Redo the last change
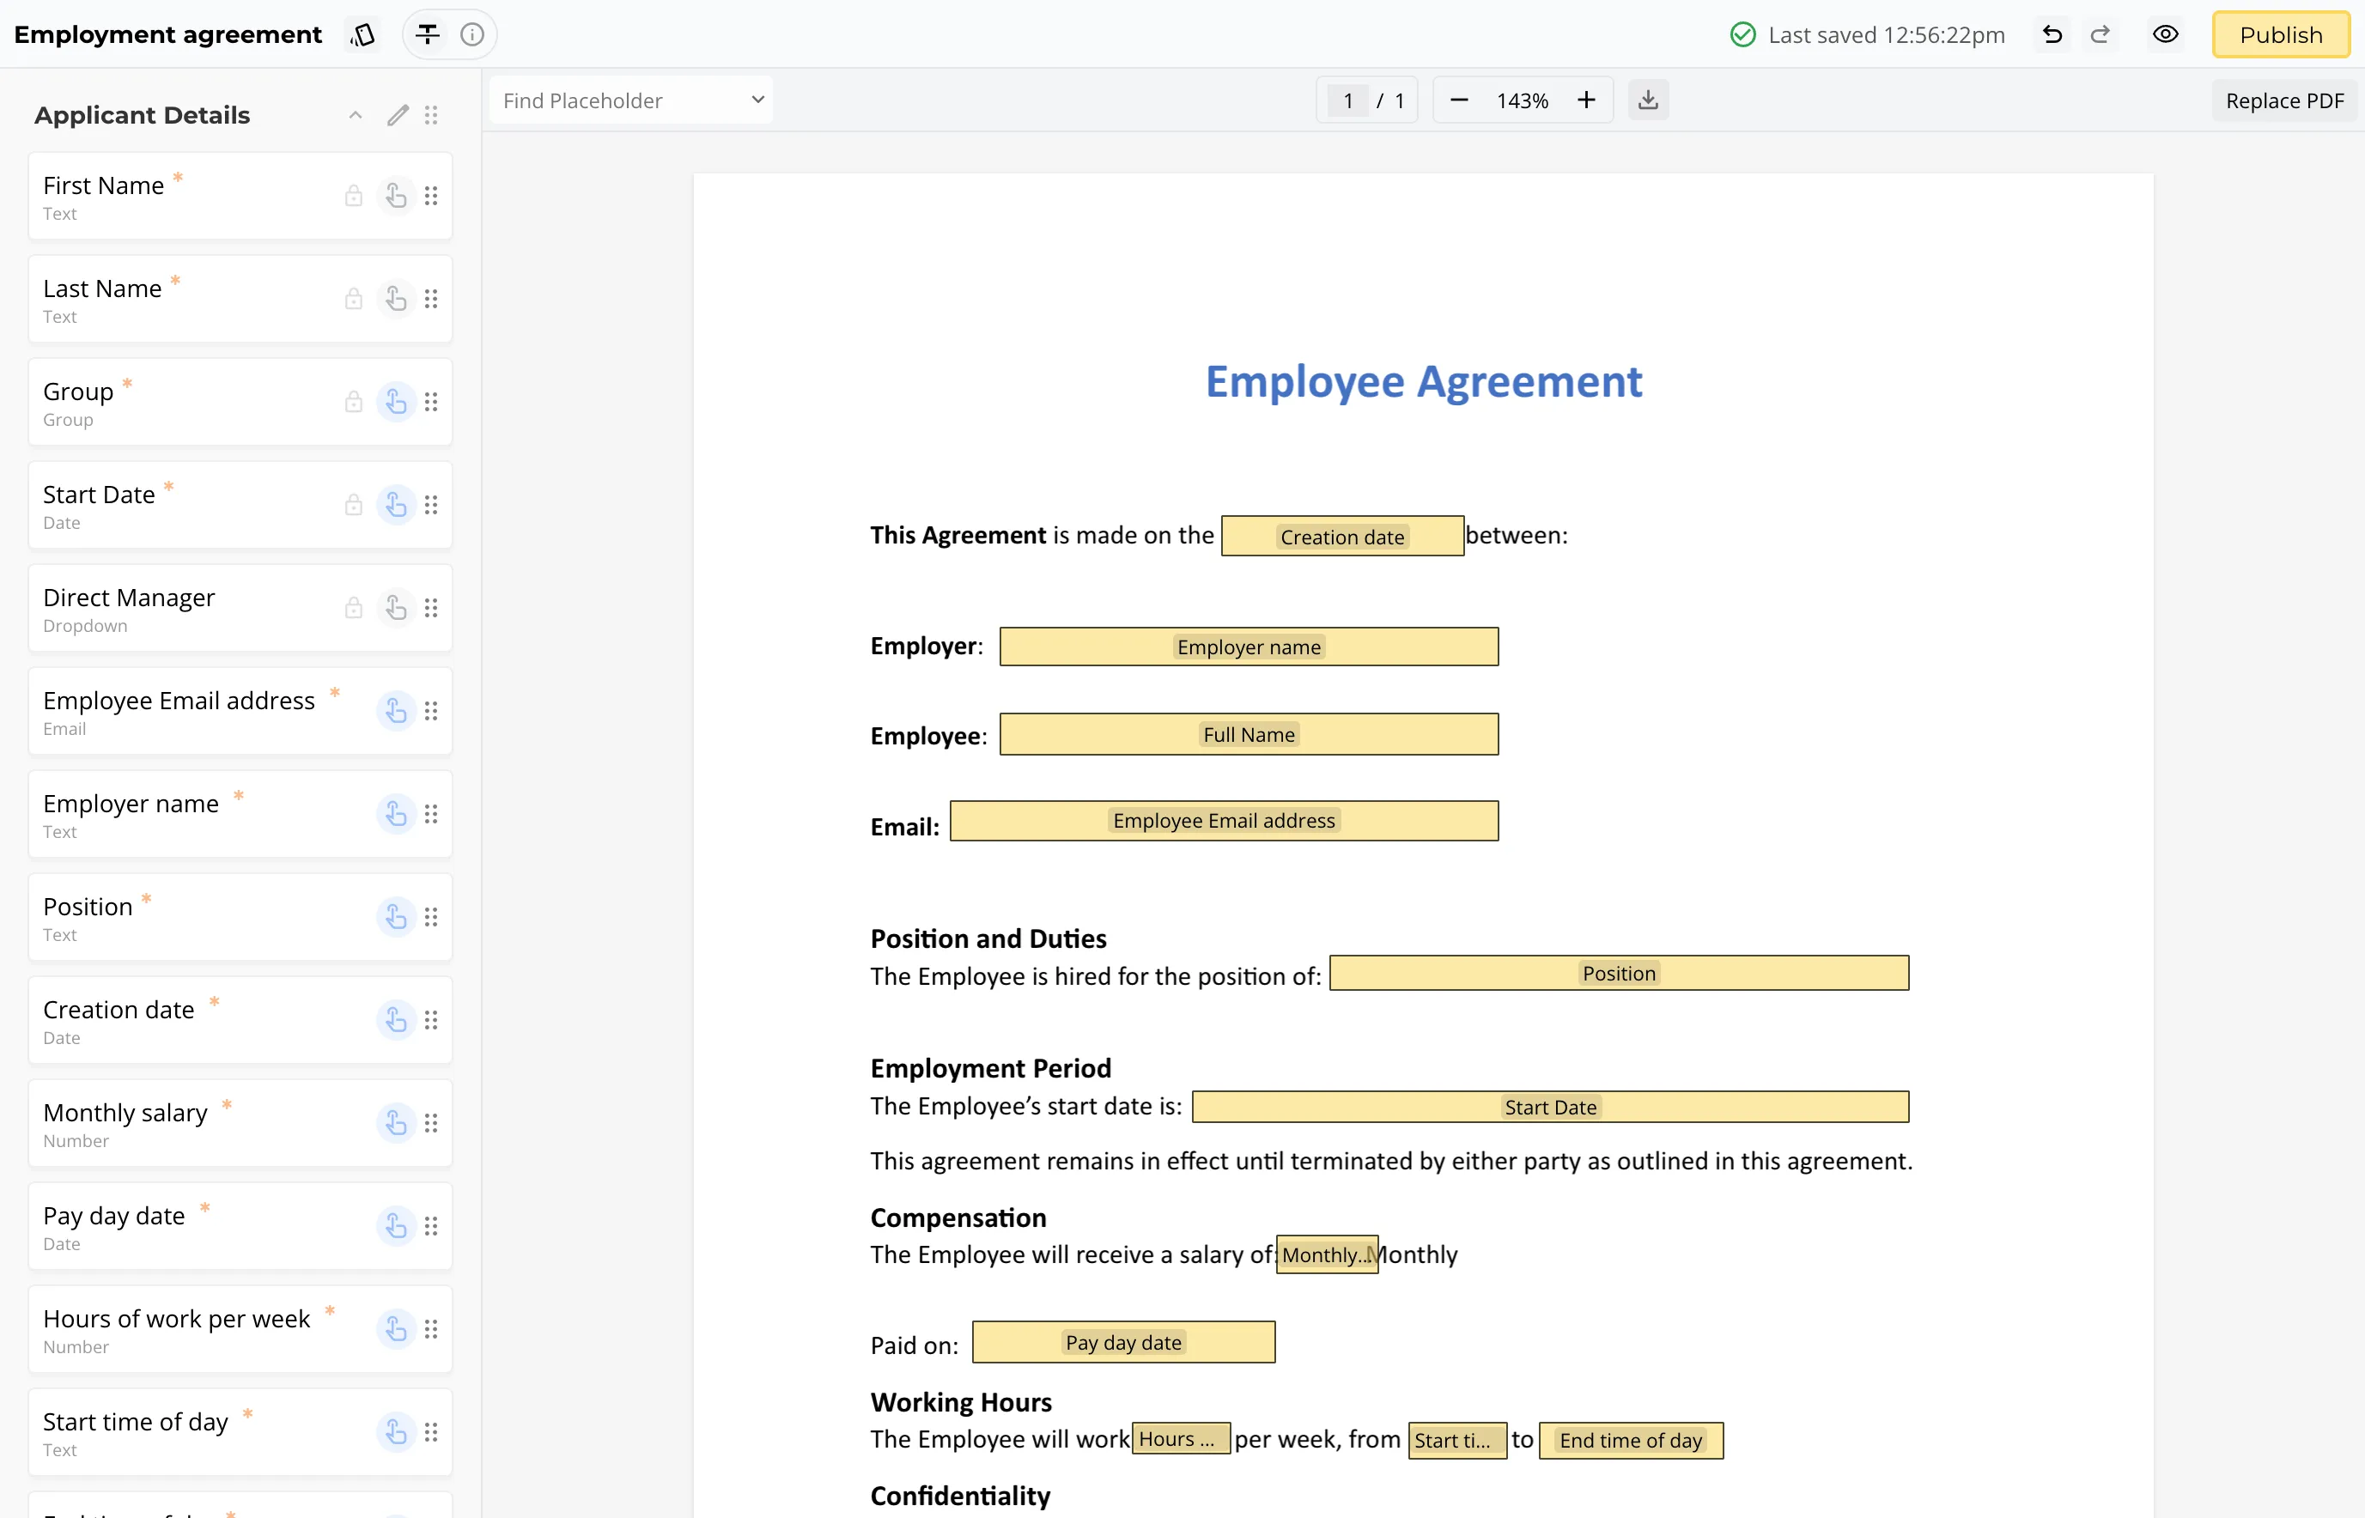Image resolution: width=2365 pixels, height=1518 pixels. point(2100,34)
